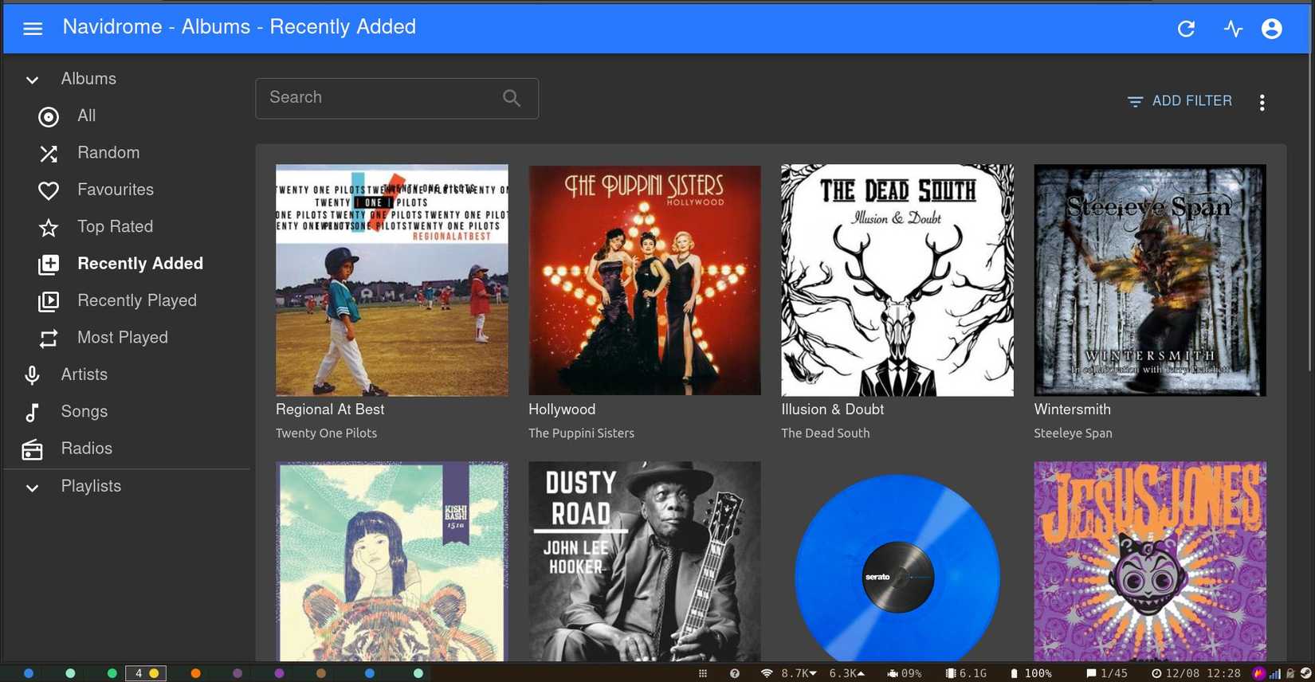Open the Illusion & Doubt album cover
Viewport: 1315px width, 682px height.
(x=897, y=280)
